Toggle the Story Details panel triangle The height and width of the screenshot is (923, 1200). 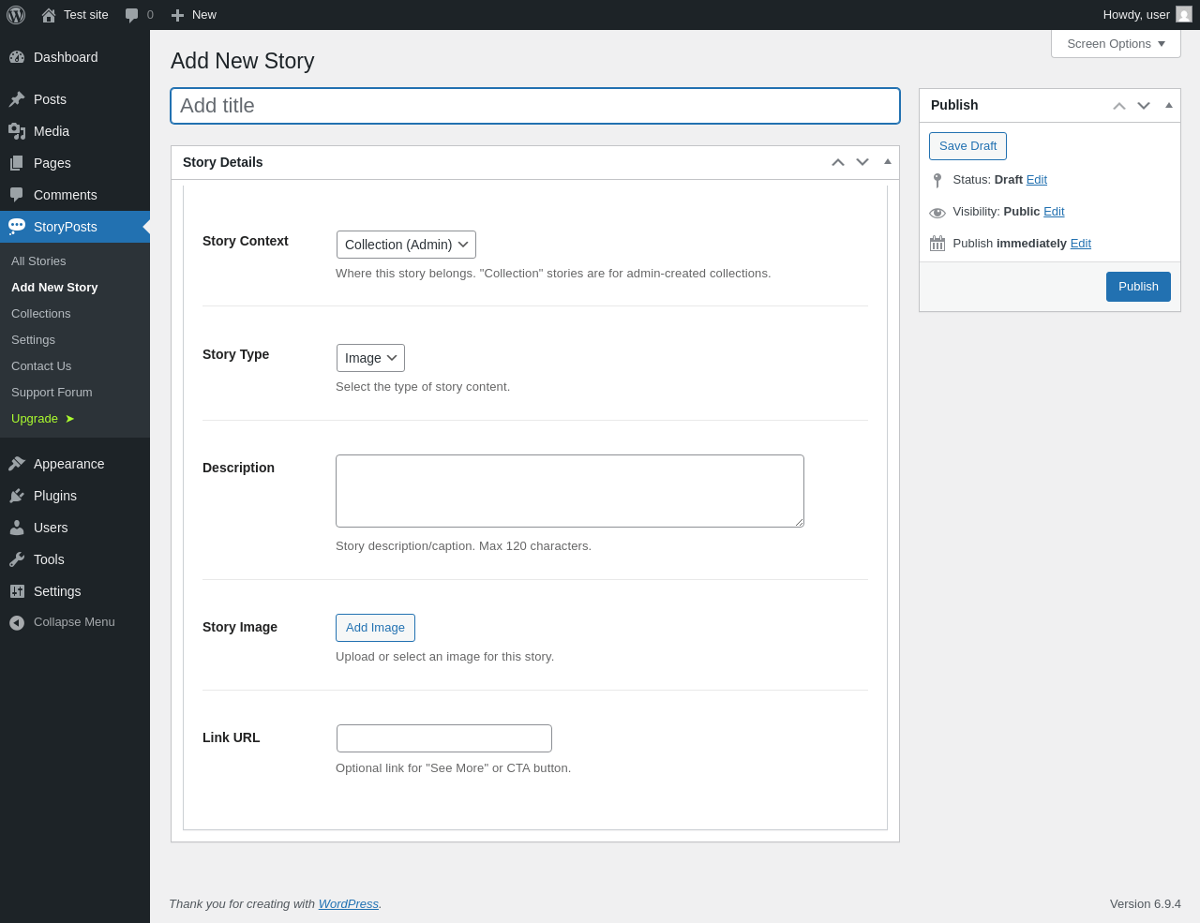(888, 161)
